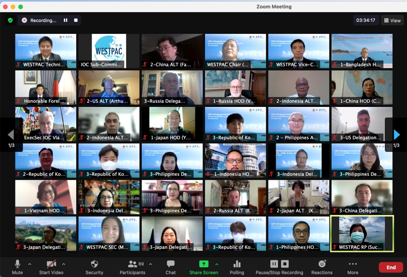407x277 pixels.
Task: Mute the microphone
Action: tap(18, 267)
